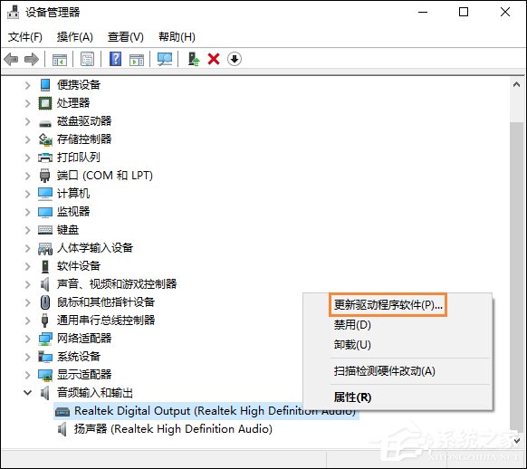Select the 便携设备 device icon
Viewport: 527px width, 469px height.
pos(45,85)
